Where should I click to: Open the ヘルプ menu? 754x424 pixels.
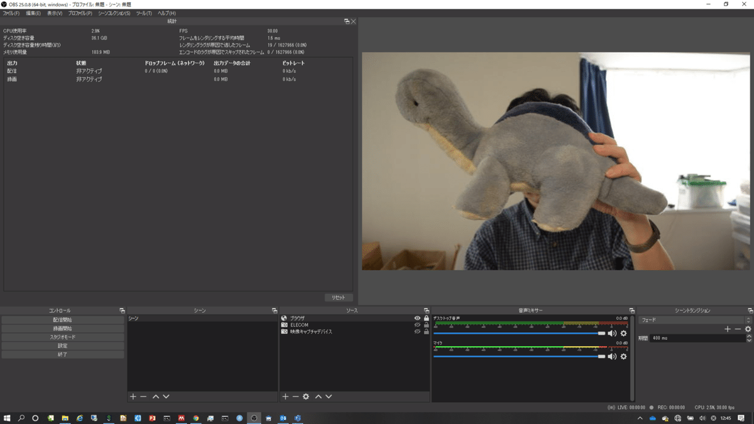point(167,13)
